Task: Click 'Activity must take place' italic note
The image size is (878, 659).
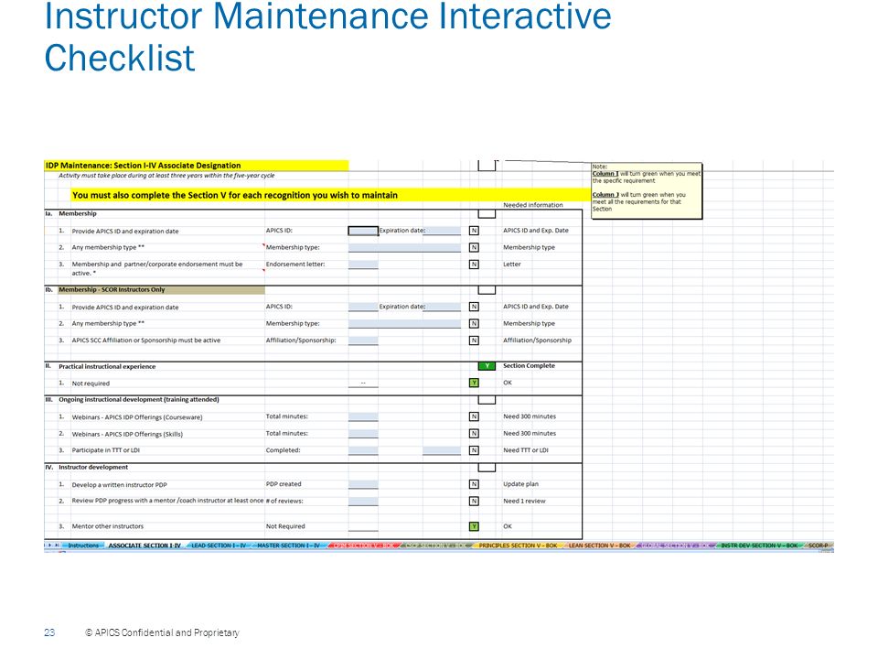Action: pyautogui.click(x=166, y=176)
